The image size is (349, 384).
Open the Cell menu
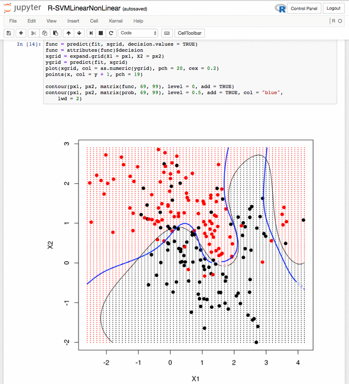(x=94, y=21)
